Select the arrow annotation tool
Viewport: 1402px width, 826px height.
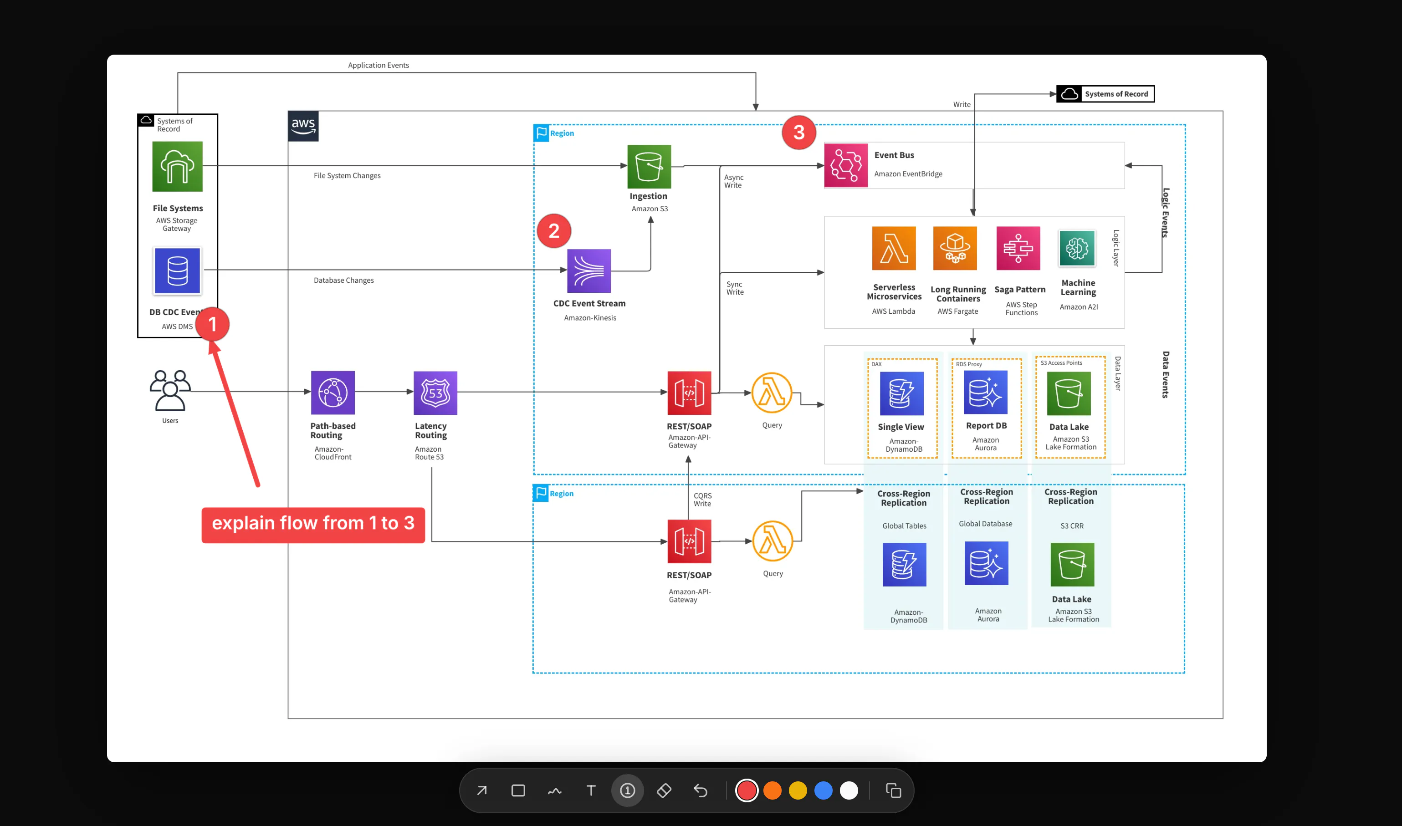coord(481,790)
